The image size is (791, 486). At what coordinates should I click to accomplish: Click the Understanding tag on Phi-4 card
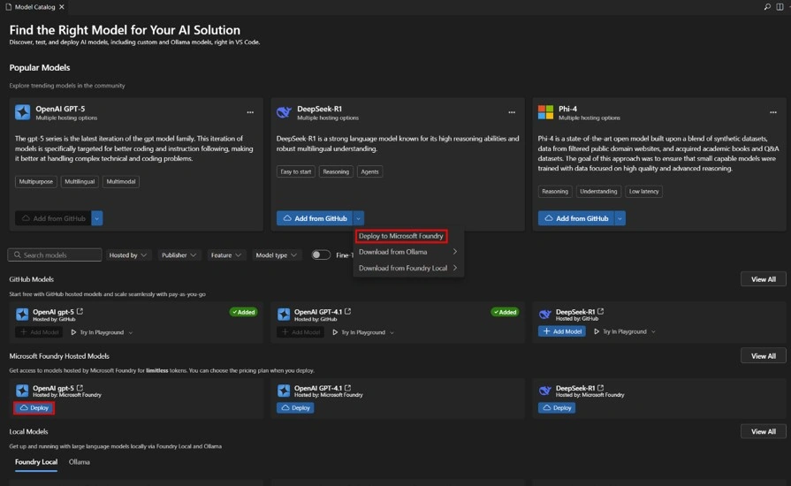pyautogui.click(x=598, y=192)
